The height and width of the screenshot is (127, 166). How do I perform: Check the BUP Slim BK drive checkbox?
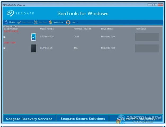[x=5, y=48]
